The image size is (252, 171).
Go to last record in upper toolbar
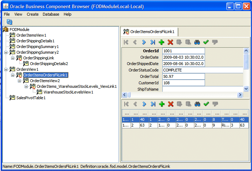(153, 42)
